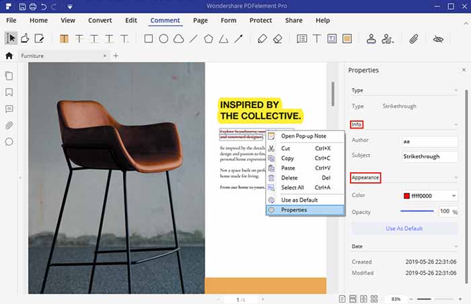Choose the Edit annotation tool

click(x=39, y=38)
